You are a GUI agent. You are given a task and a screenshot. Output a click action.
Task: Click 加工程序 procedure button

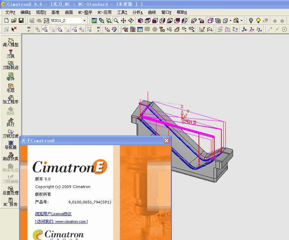coord(10,100)
